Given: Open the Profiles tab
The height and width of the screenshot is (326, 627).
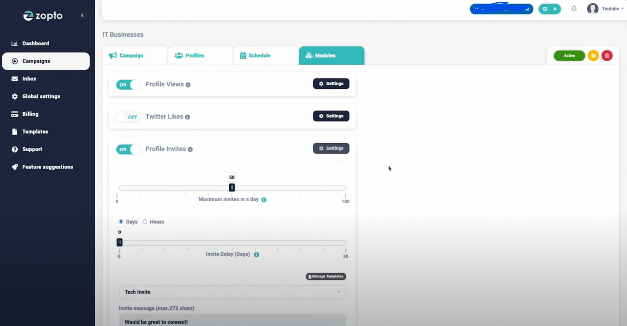Looking at the screenshot, I should [x=190, y=56].
